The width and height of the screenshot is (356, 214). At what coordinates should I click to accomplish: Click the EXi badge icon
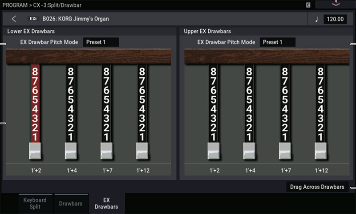coord(33,19)
